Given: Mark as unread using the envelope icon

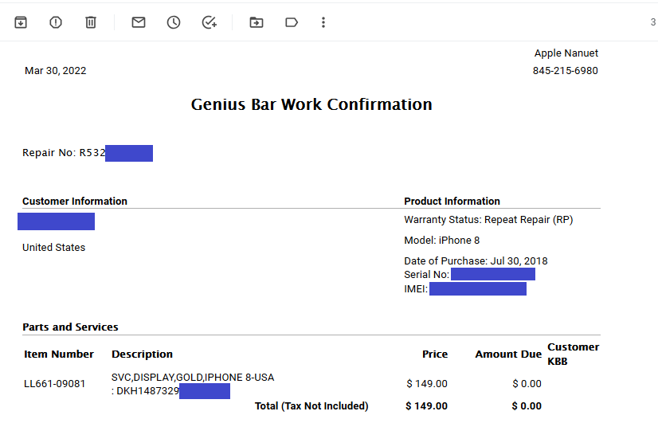Looking at the screenshot, I should 139,22.
